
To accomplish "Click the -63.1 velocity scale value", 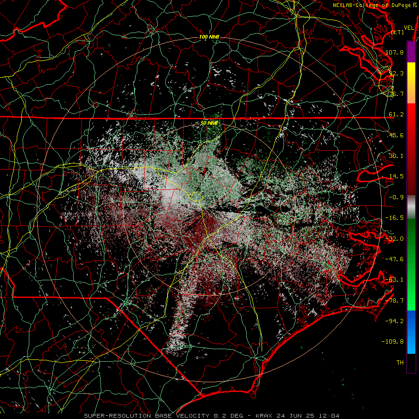I will (x=394, y=280).
